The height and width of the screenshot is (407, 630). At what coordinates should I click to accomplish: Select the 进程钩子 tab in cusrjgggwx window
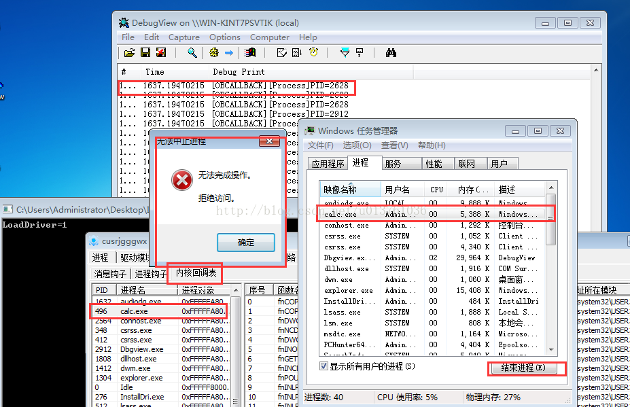[x=150, y=274]
